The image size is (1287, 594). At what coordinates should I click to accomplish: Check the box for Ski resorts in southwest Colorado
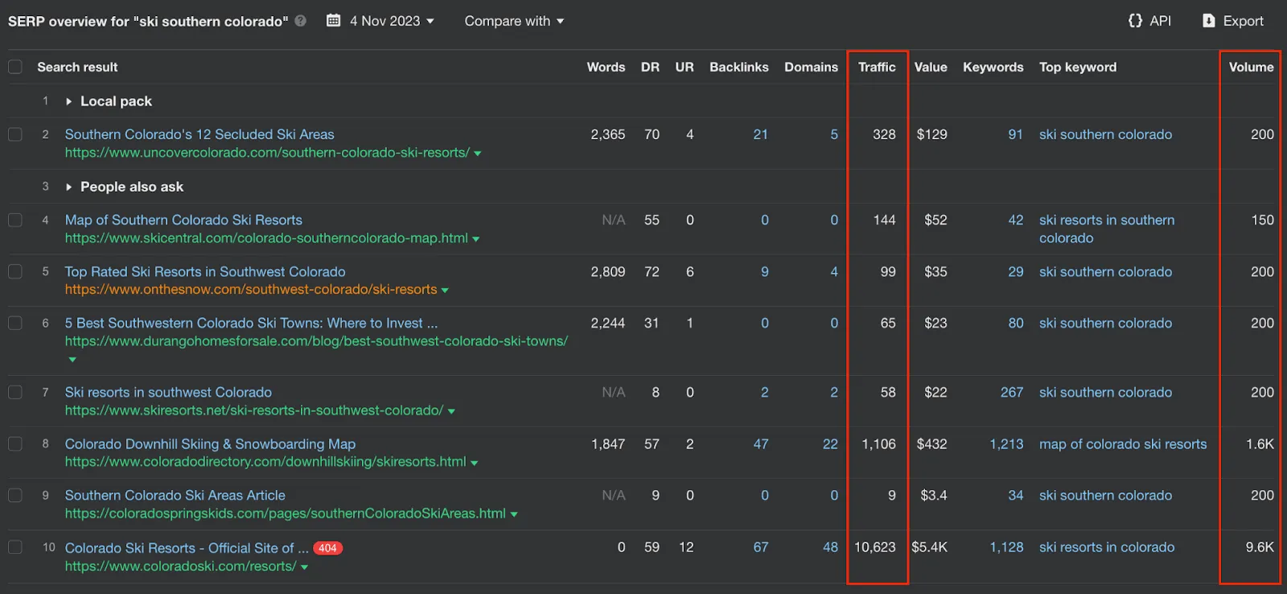(15, 392)
